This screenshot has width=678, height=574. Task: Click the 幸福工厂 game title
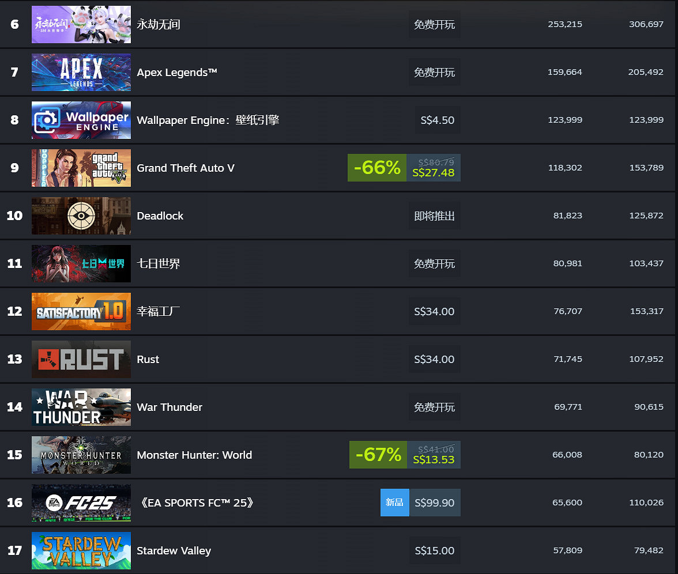point(158,311)
